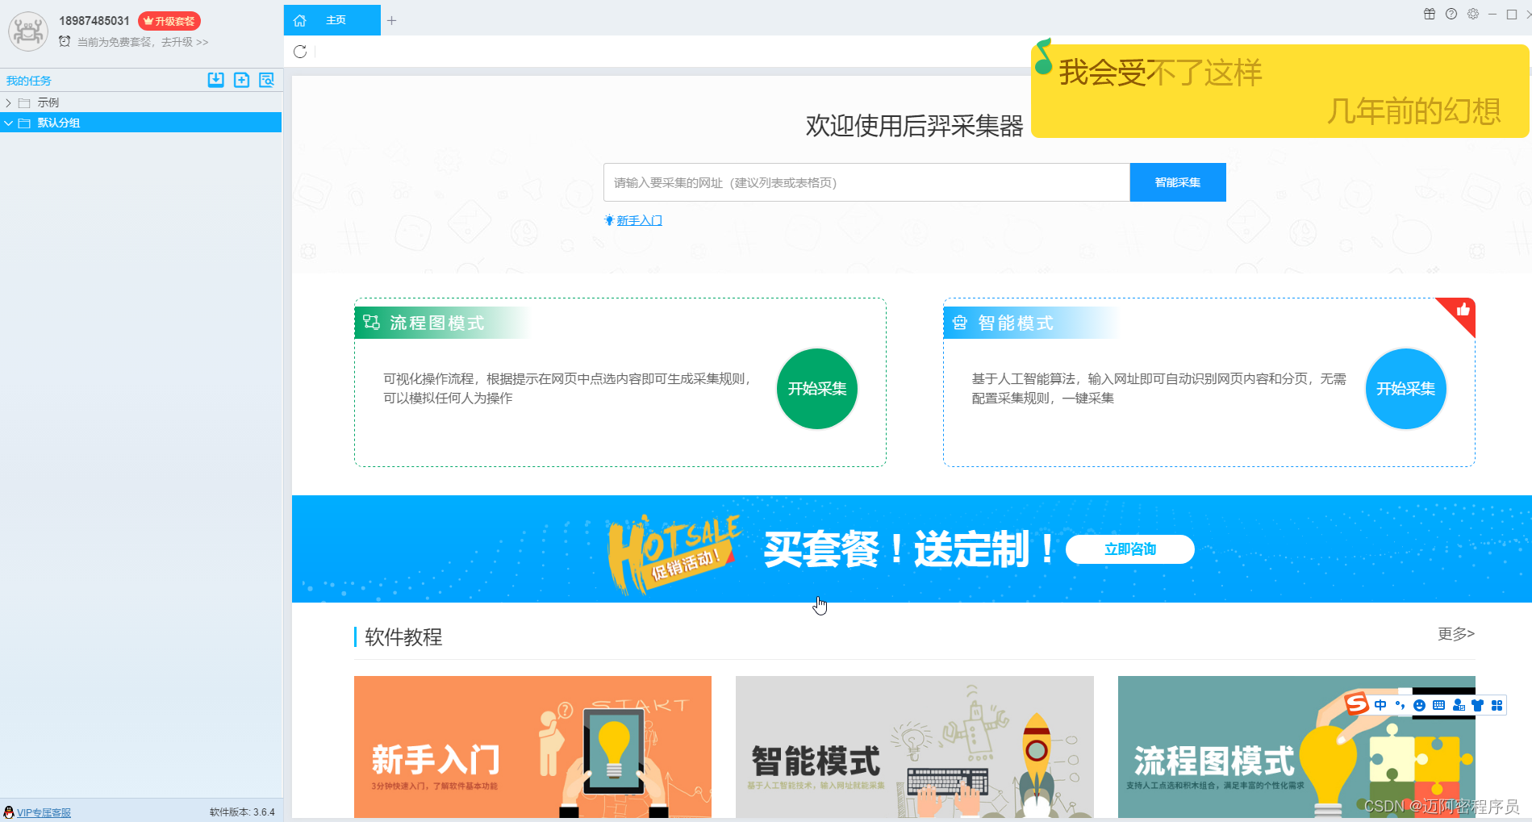This screenshot has height=822, width=1532.
Task: Click the 立即咨询 banner button
Action: (1129, 549)
